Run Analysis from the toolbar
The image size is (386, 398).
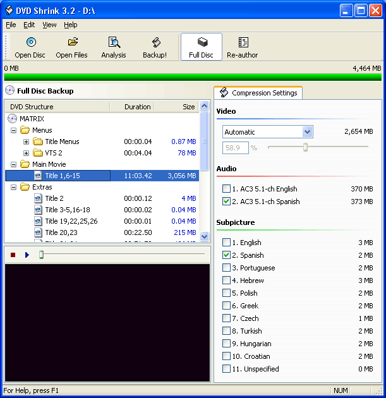(x=114, y=47)
